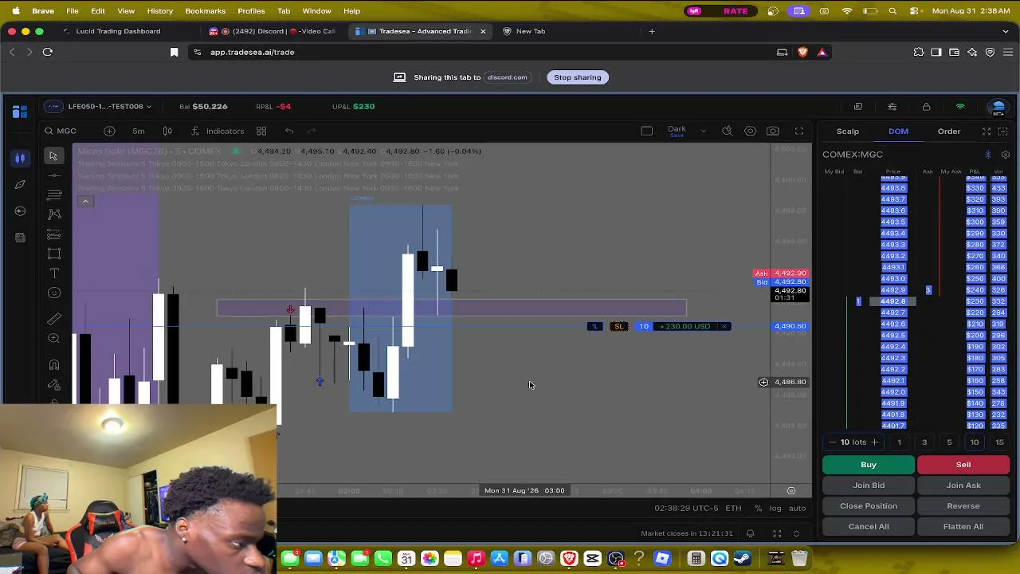The height and width of the screenshot is (574, 1020).
Task: Open quick search magnifier icon on chart toolbar
Action: [x=728, y=131]
